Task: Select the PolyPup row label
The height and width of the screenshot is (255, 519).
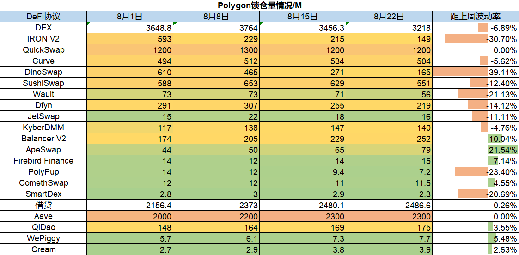Action: tap(43, 172)
